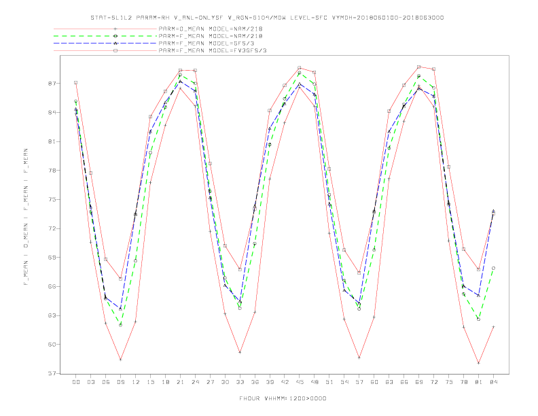Click x-axis forecast hour label 21
538x416 pixels.
(180, 382)
